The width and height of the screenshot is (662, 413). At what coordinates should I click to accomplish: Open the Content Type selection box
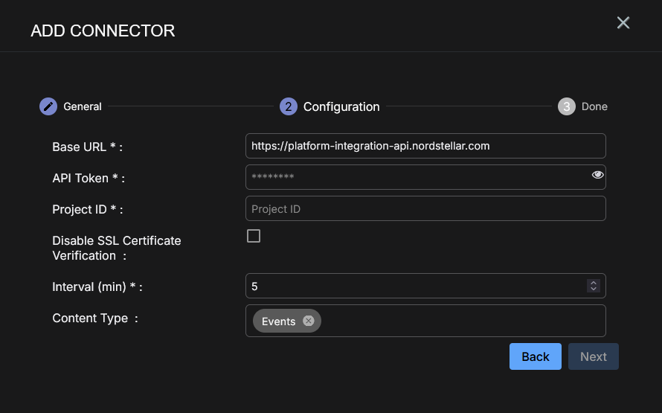point(461,321)
